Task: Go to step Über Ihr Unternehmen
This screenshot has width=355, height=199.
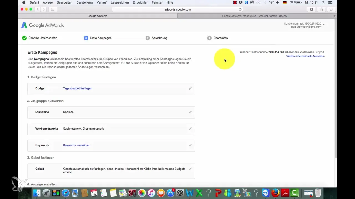Action: coord(40,38)
